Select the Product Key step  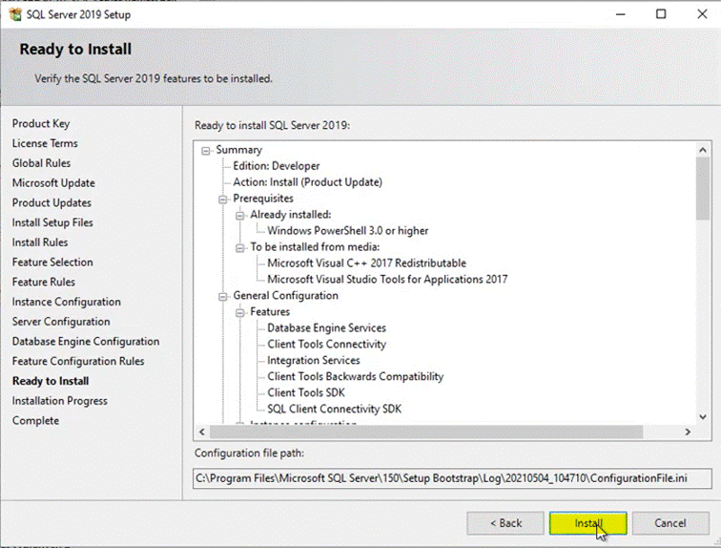click(41, 123)
